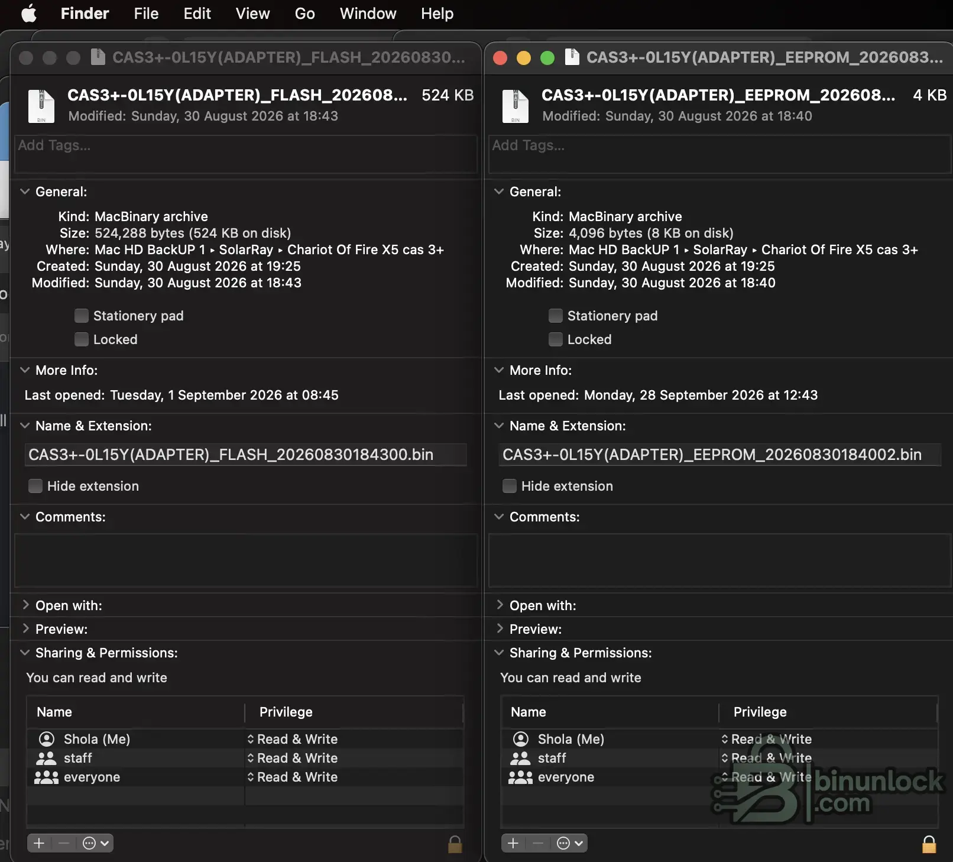Screen dimensions: 953x862
Task: Click the lock icon in EEPROM info window
Action: [x=929, y=844]
